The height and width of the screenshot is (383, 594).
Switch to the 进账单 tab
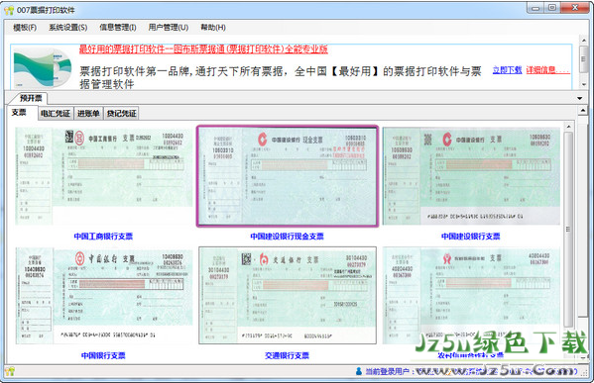tap(88, 113)
